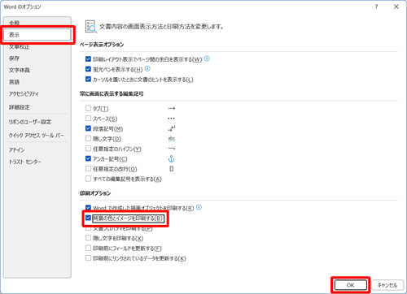Click the help question mark icon
The image size is (407, 294).
376,6
